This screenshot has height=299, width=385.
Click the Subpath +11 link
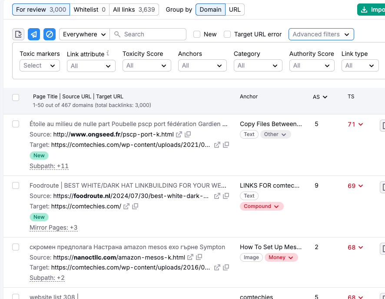(49, 166)
